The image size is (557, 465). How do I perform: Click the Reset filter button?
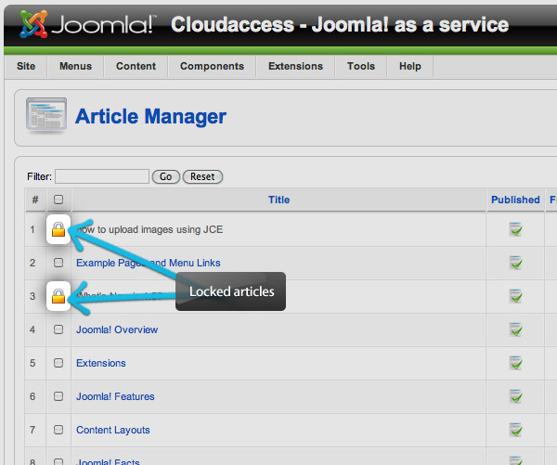(x=202, y=176)
